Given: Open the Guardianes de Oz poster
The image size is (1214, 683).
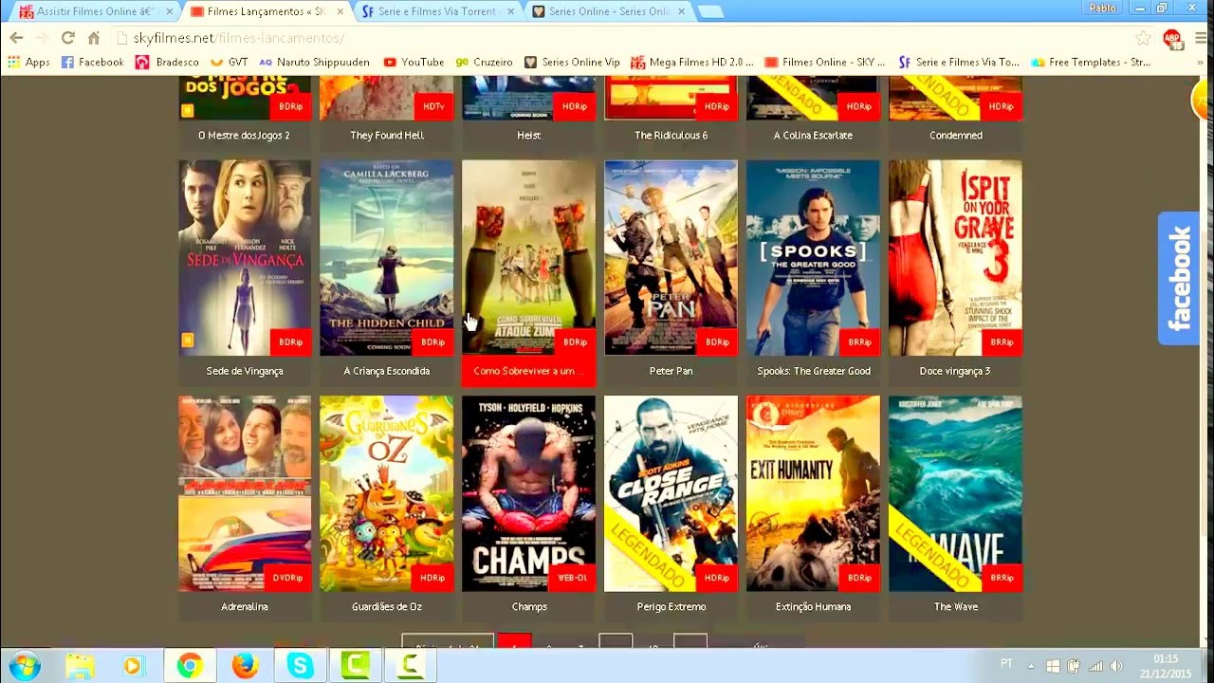Looking at the screenshot, I should [387, 493].
